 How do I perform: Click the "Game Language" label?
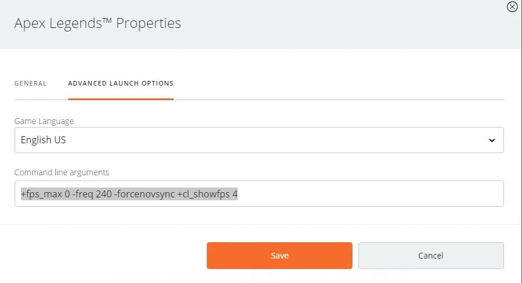(44, 121)
